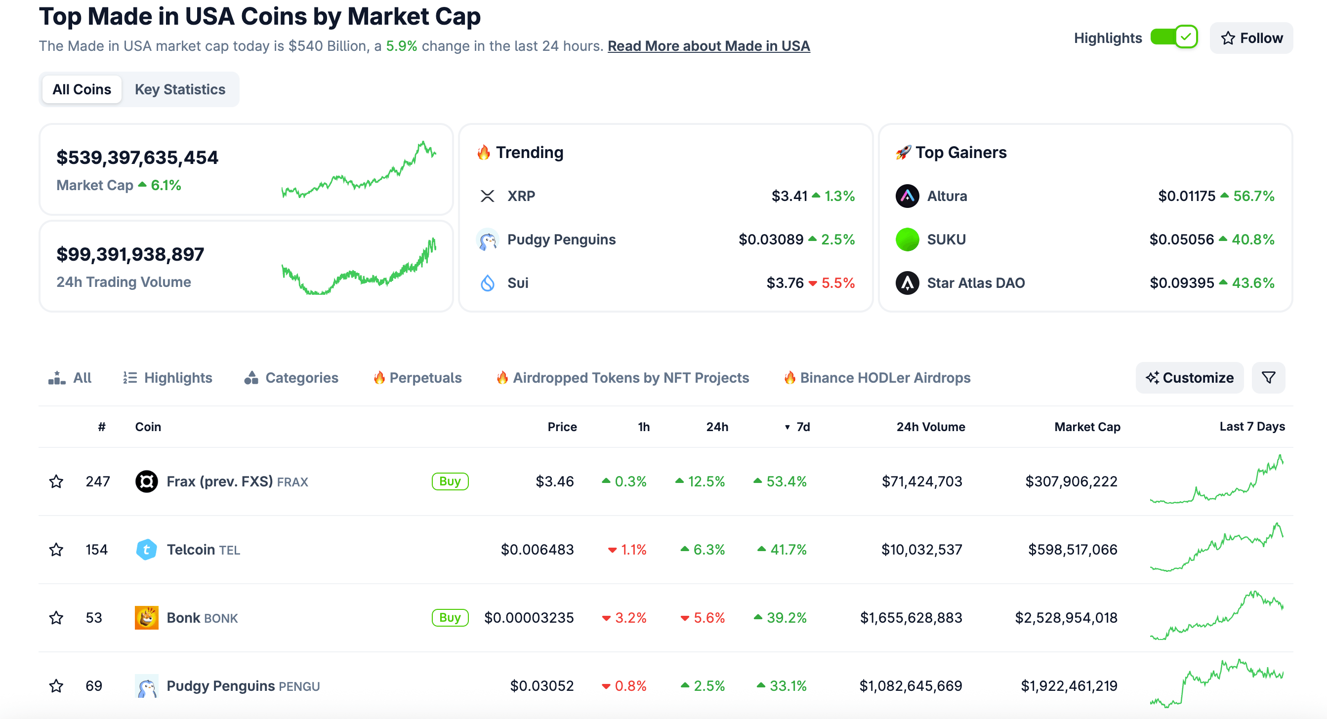Open the Categories filter
The height and width of the screenshot is (719, 1327).
(291, 378)
